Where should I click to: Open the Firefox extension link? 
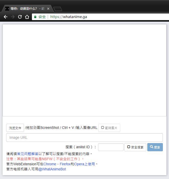65,164
